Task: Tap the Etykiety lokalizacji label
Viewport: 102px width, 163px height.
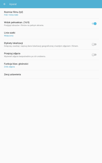Action: [14, 43]
